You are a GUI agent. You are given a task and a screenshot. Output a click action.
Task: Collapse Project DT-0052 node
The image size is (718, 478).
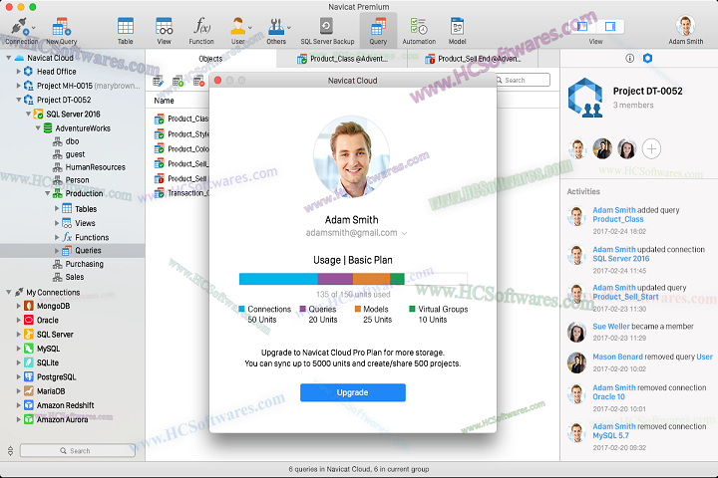click(x=18, y=100)
